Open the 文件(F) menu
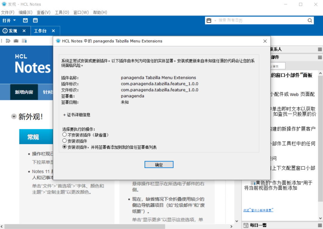 (7, 12)
